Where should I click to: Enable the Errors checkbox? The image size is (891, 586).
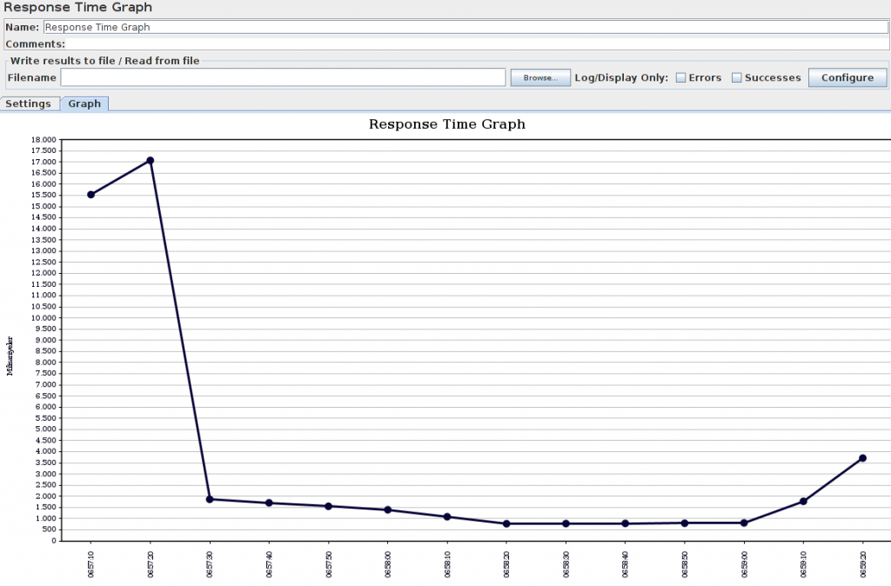click(680, 77)
